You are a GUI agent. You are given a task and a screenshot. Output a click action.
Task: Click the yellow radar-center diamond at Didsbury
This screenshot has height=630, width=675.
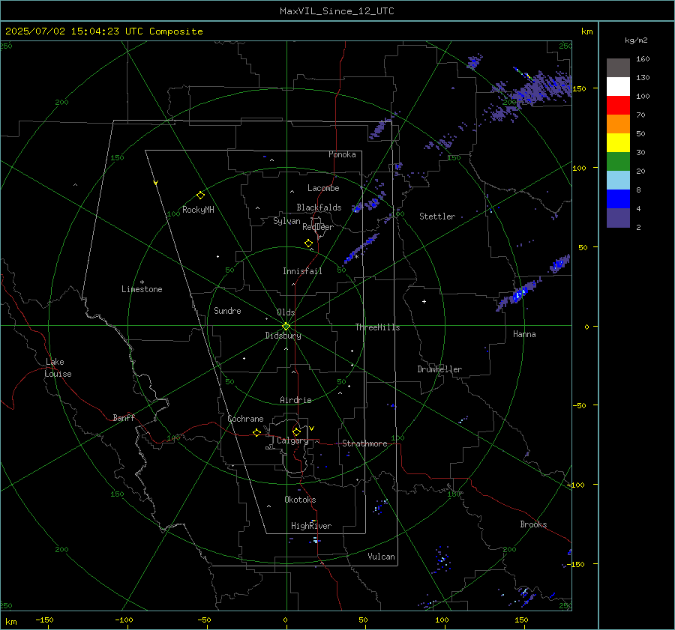tap(286, 327)
